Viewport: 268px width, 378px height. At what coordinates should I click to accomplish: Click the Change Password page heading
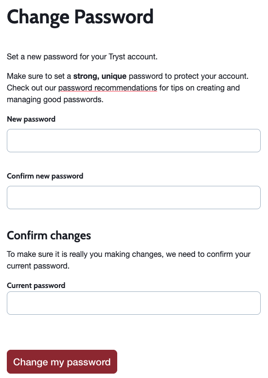pos(80,17)
